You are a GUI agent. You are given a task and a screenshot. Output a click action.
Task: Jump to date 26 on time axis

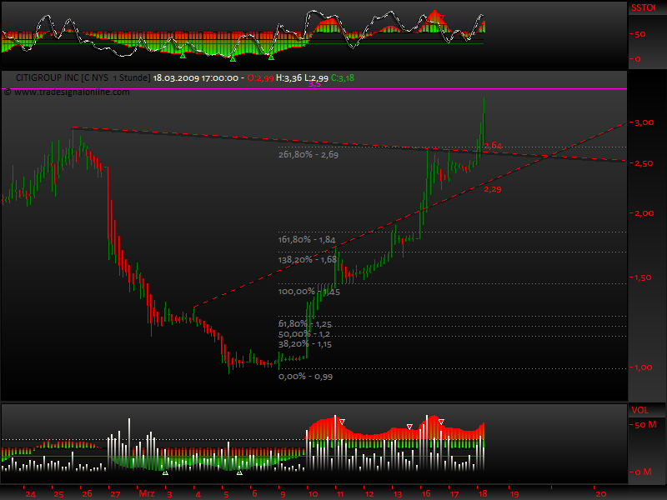click(87, 493)
